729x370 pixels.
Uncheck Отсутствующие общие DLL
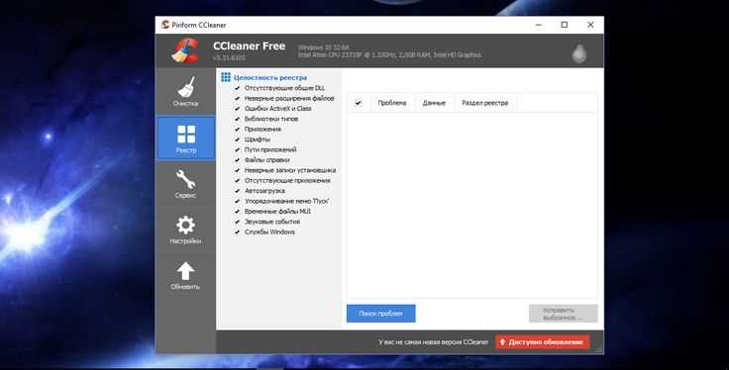click(x=237, y=88)
